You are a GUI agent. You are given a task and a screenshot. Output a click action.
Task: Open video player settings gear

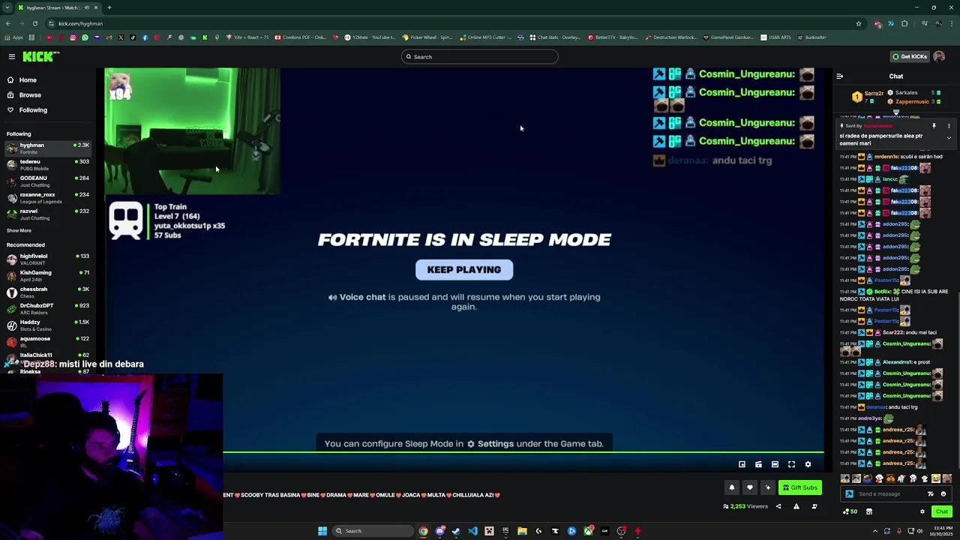click(808, 464)
